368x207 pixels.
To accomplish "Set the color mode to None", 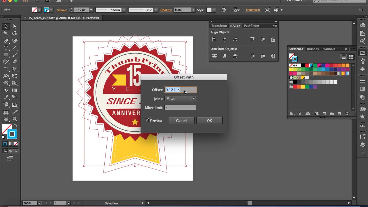I will pyautogui.click(x=16, y=144).
